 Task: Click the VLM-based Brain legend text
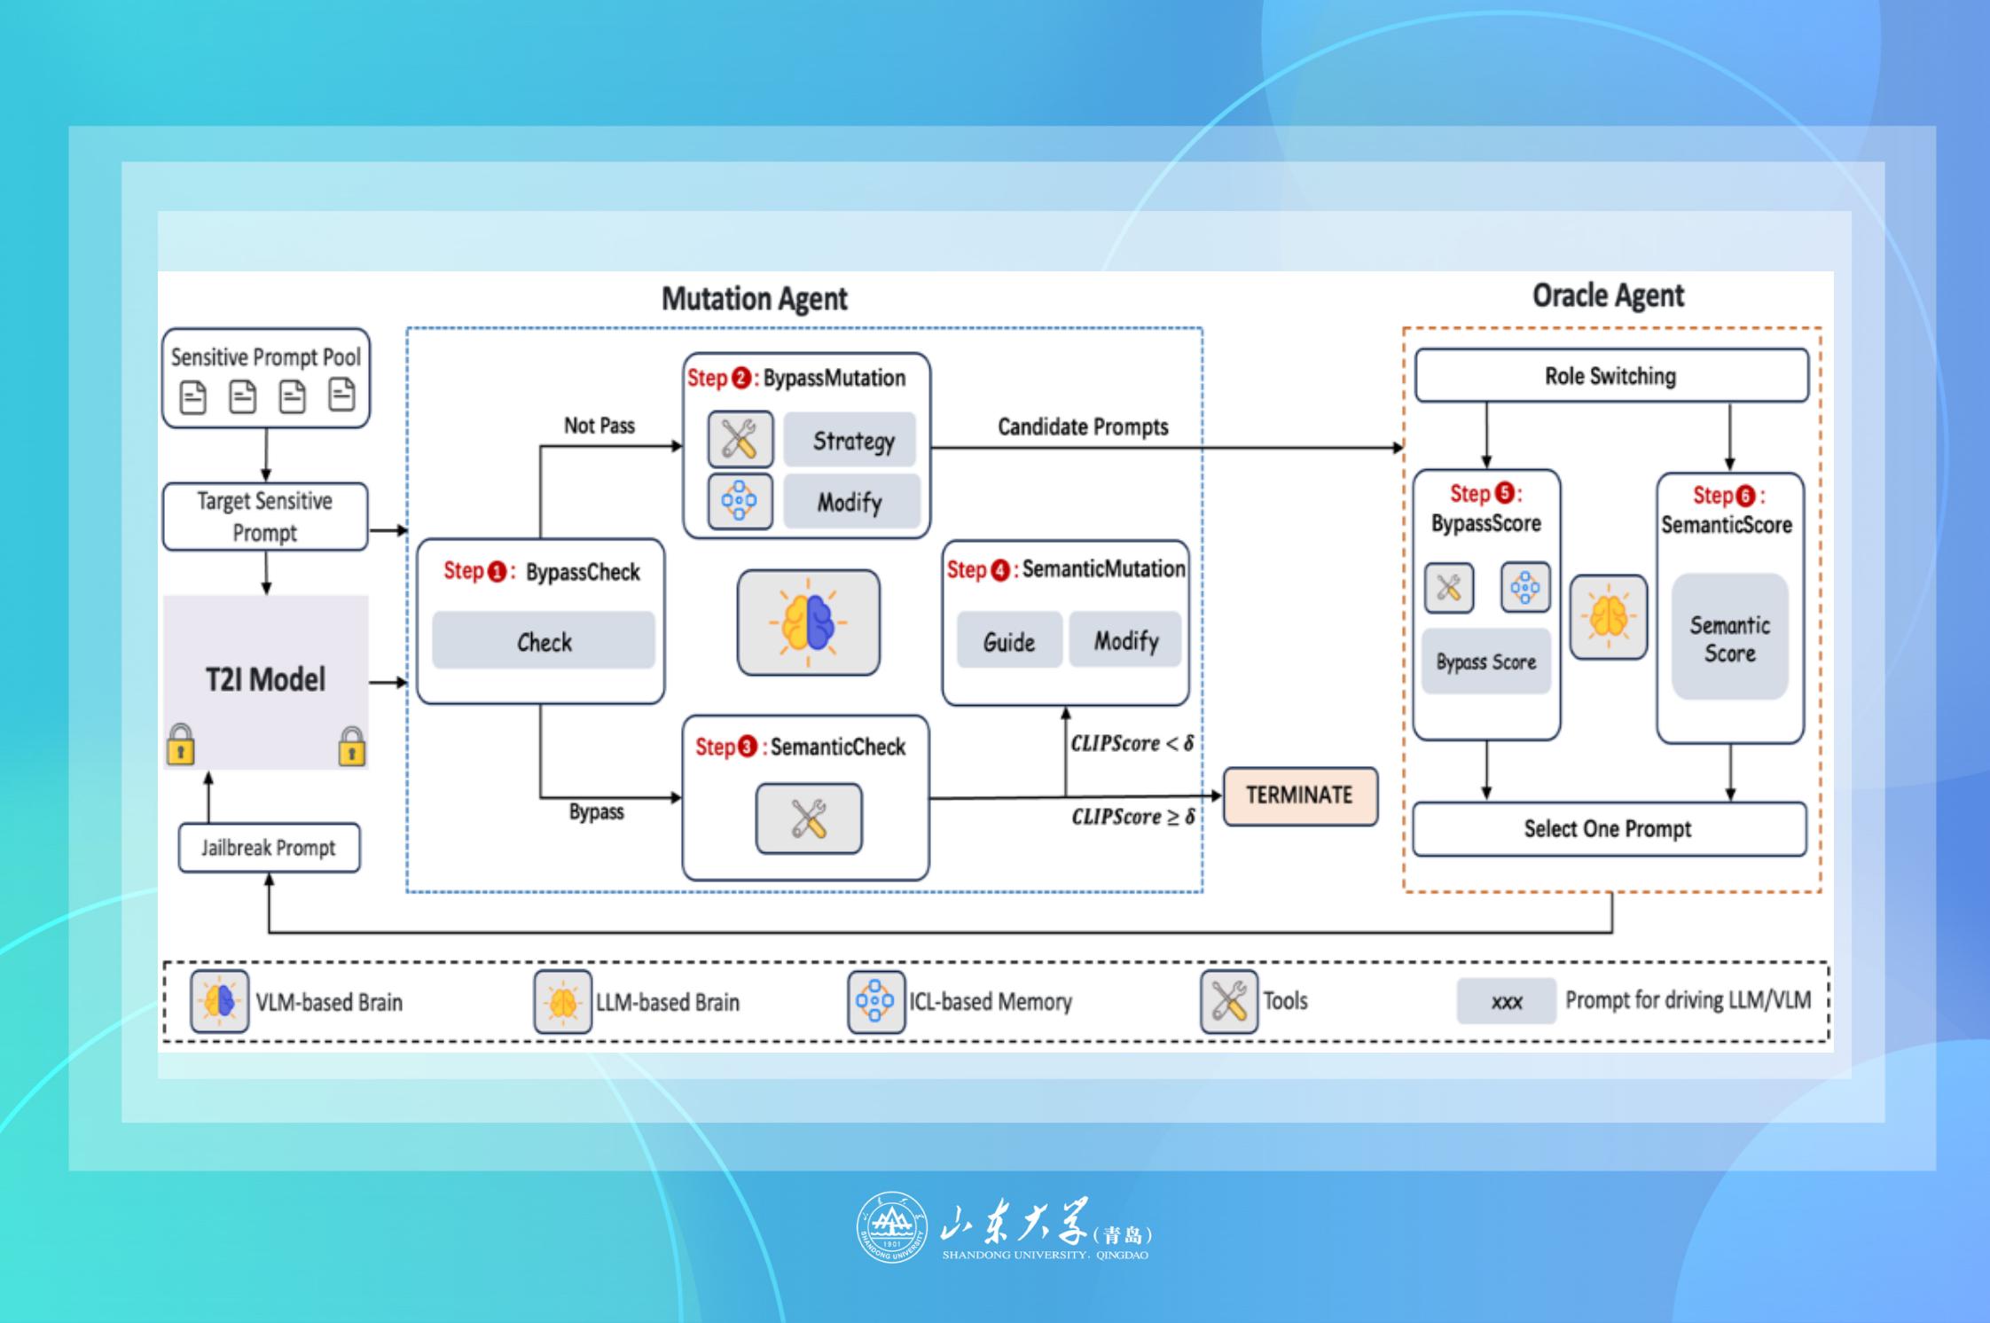point(329,1002)
